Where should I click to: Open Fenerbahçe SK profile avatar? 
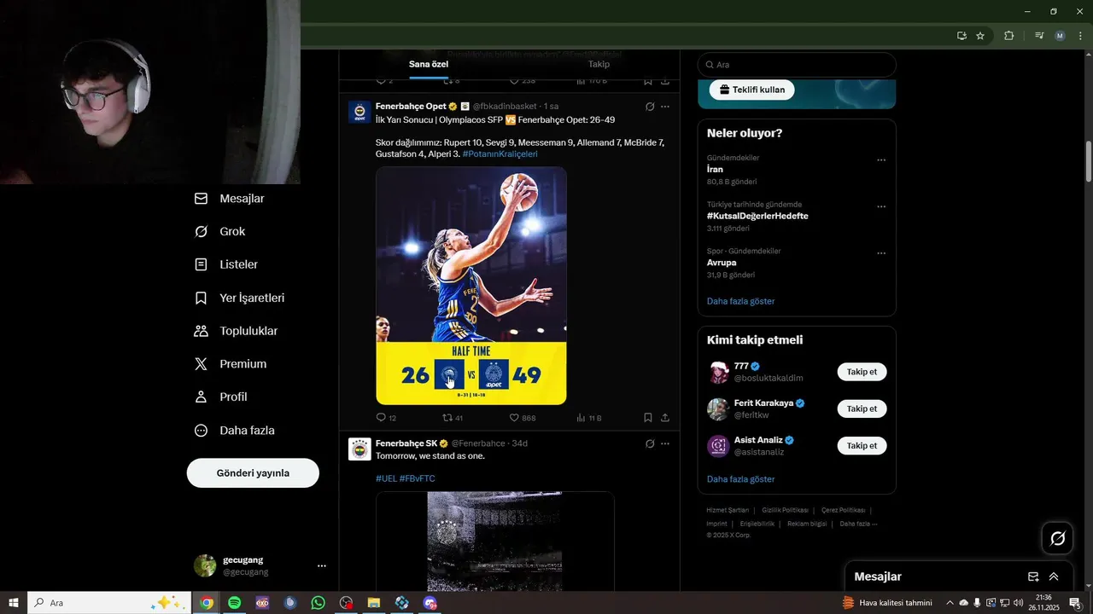(x=359, y=449)
